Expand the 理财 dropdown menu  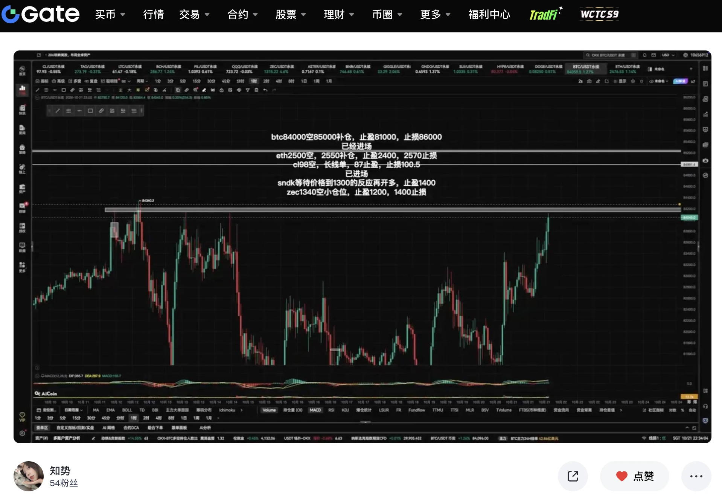click(339, 15)
